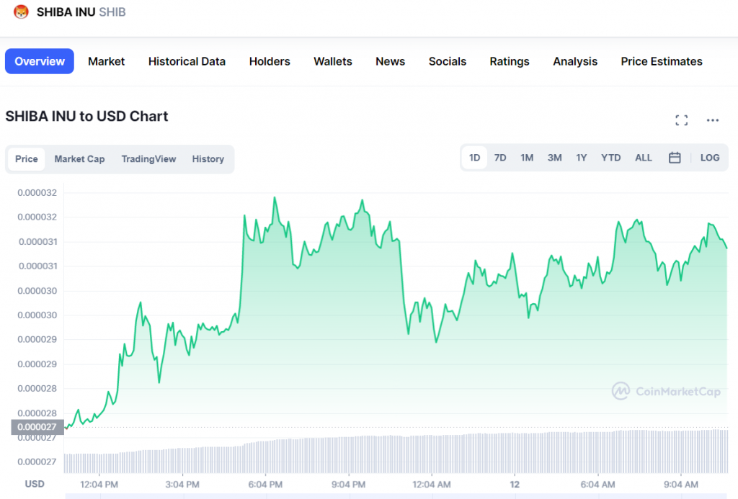Open the TradingView chart mode
738x499 pixels.
point(148,159)
